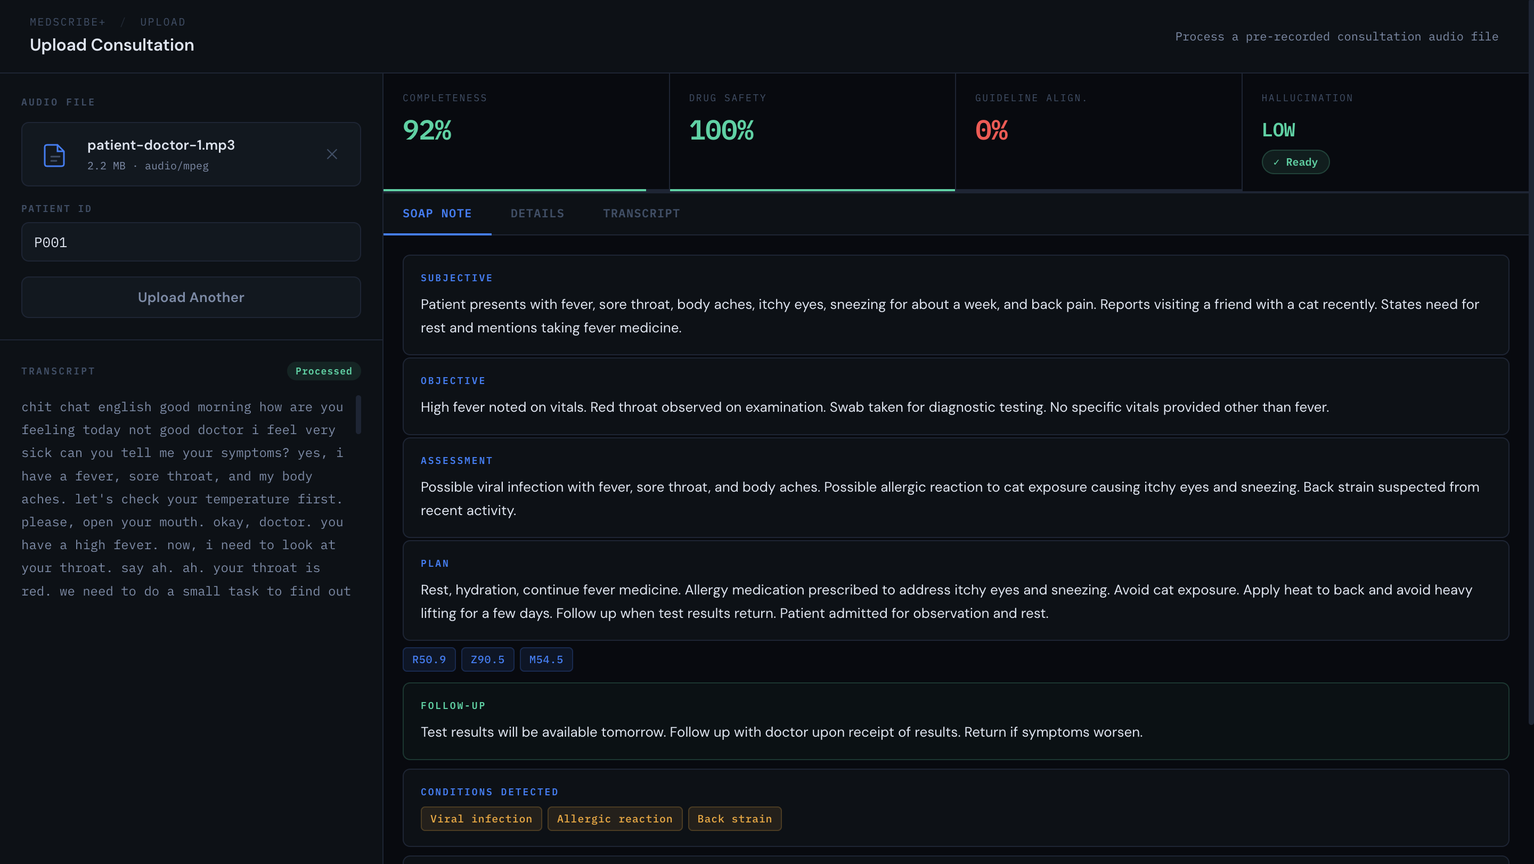Select the Allergic reaction condition tag
1534x864 pixels.
click(614, 819)
